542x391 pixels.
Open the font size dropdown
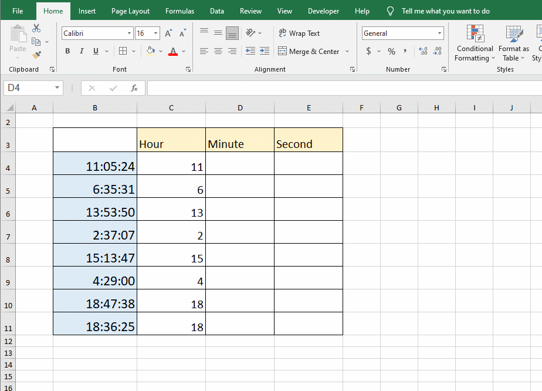[155, 33]
